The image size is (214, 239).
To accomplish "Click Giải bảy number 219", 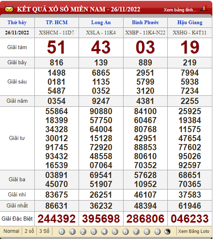I will [x=190, y=63].
